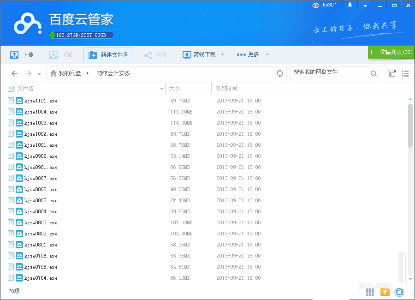Refresh the file list
The height and width of the screenshot is (300, 415).
280,73
